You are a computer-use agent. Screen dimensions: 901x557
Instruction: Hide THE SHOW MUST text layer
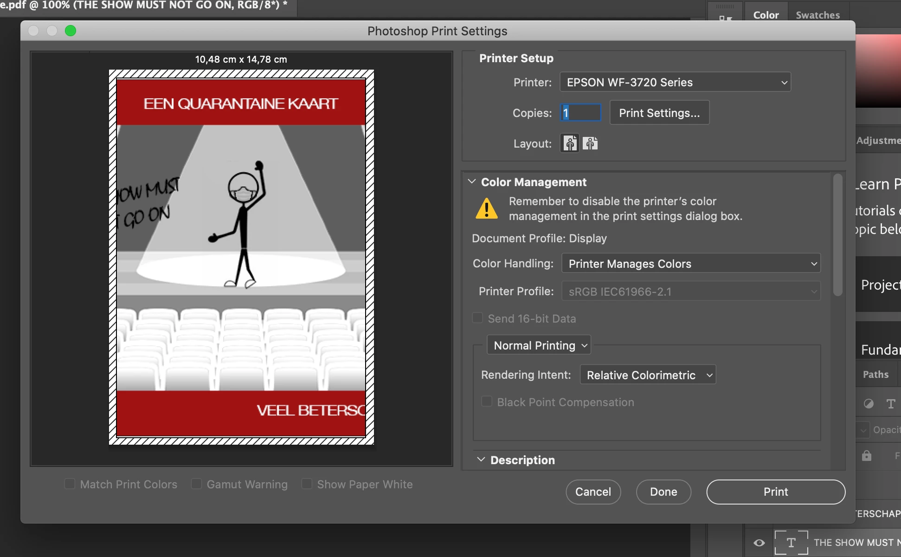point(759,542)
